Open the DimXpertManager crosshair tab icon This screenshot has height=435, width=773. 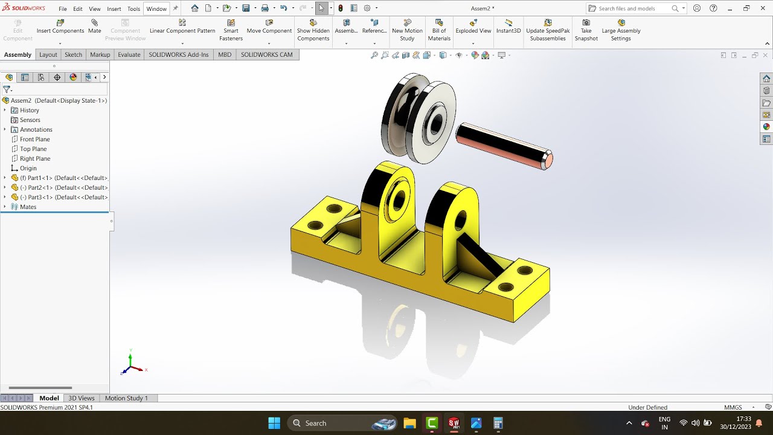57,77
